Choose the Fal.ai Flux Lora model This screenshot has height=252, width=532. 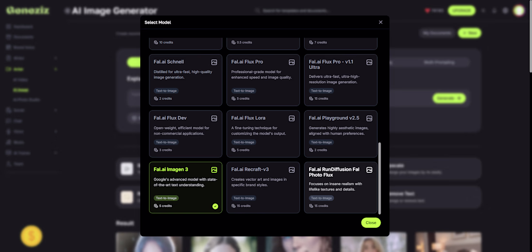[263, 134]
